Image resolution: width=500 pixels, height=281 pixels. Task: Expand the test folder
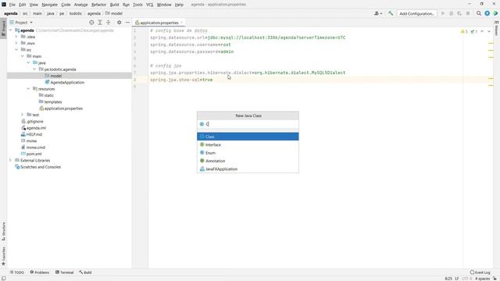pyautogui.click(x=23, y=115)
